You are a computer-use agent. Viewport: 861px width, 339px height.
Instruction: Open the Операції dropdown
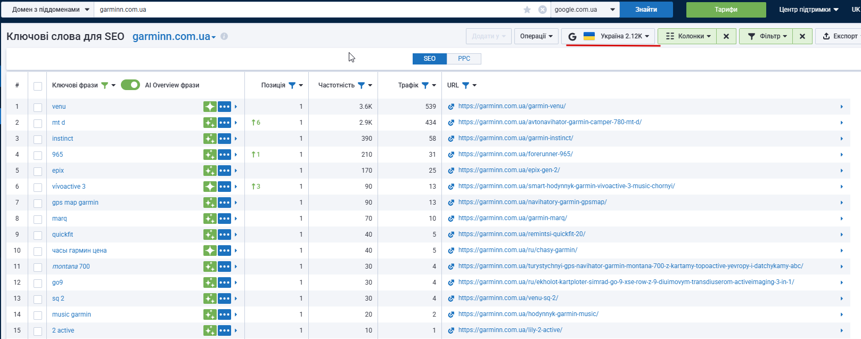pos(536,36)
